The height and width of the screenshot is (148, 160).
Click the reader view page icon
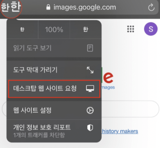tap(90, 48)
